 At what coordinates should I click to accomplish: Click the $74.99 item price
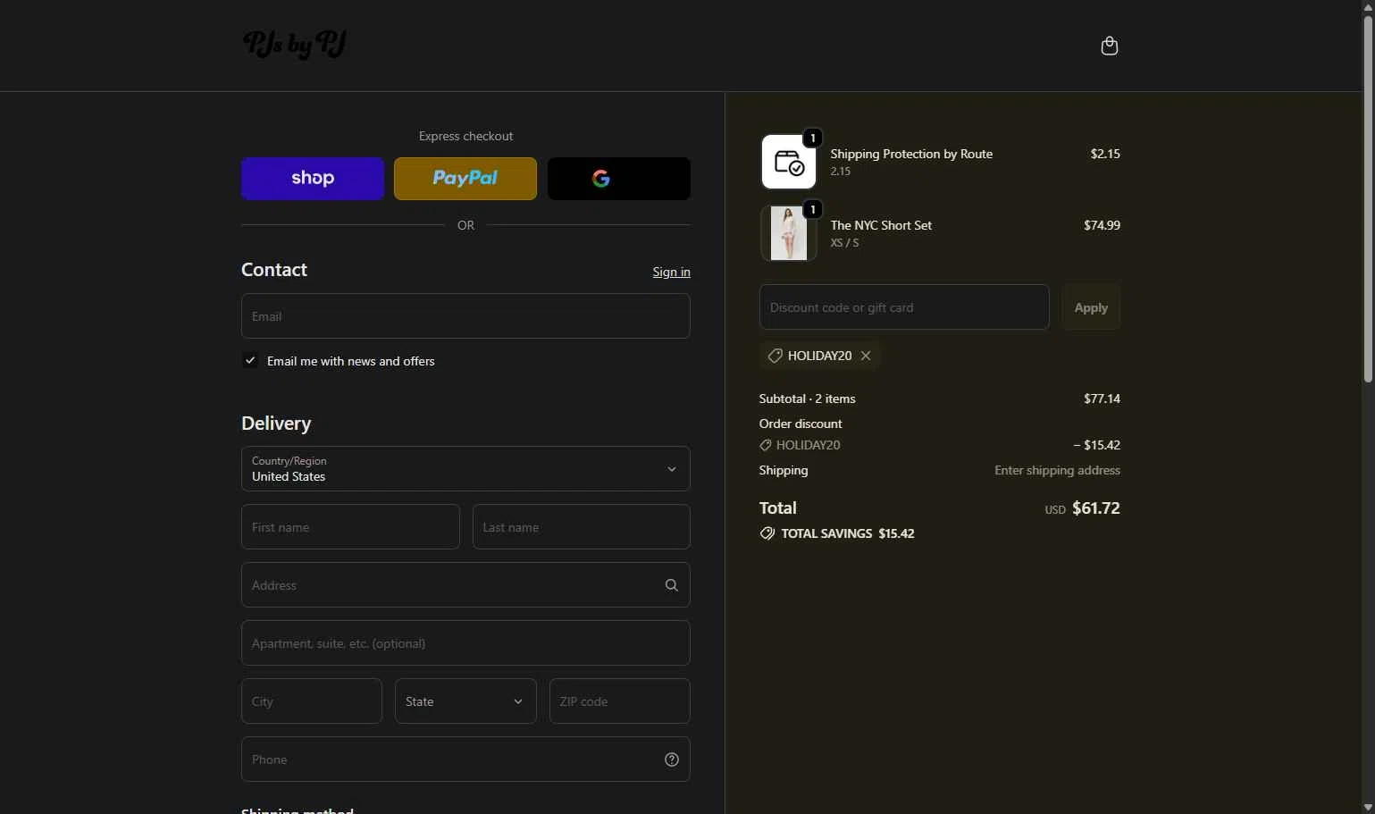(1102, 225)
